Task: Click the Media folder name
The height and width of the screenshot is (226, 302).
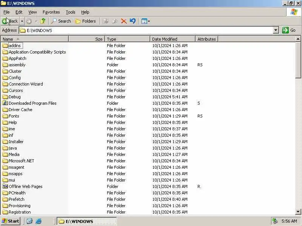Action: coord(14,154)
